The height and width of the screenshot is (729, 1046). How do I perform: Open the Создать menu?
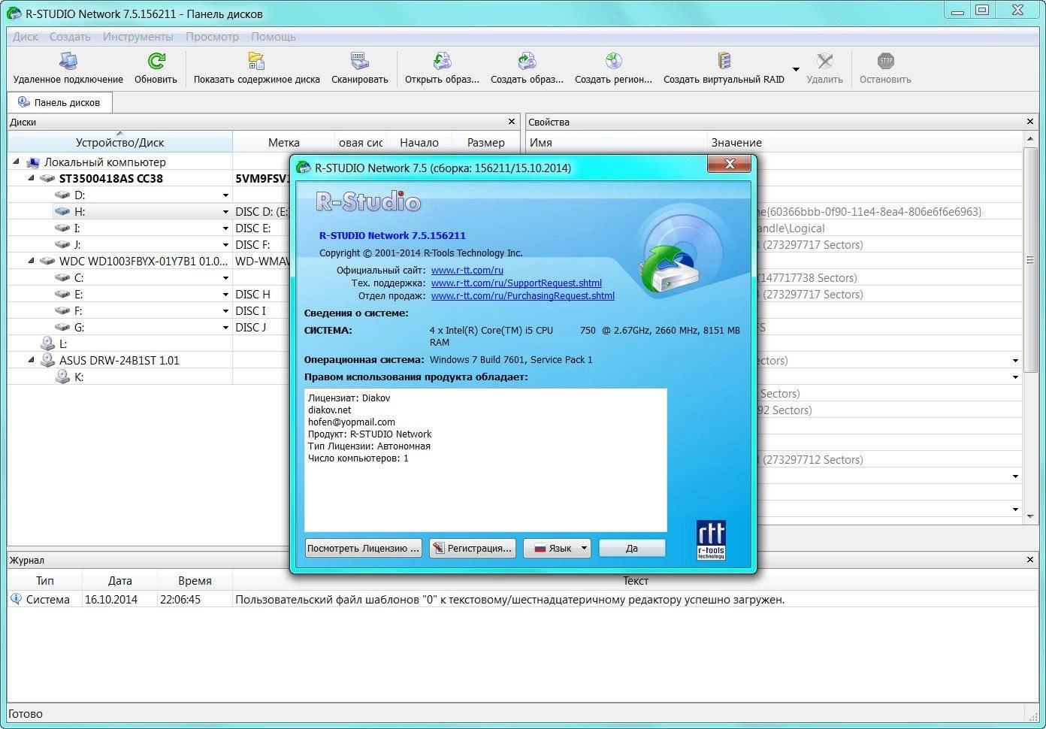point(70,36)
